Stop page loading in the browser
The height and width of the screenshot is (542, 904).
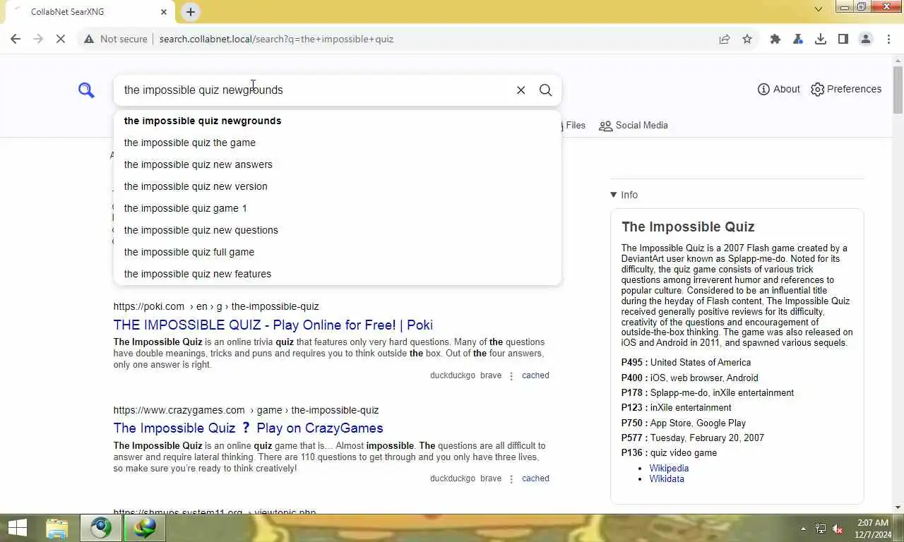[61, 39]
